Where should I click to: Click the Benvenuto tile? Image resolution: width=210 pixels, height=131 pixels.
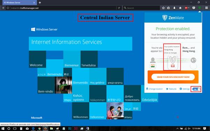tap(55, 68)
